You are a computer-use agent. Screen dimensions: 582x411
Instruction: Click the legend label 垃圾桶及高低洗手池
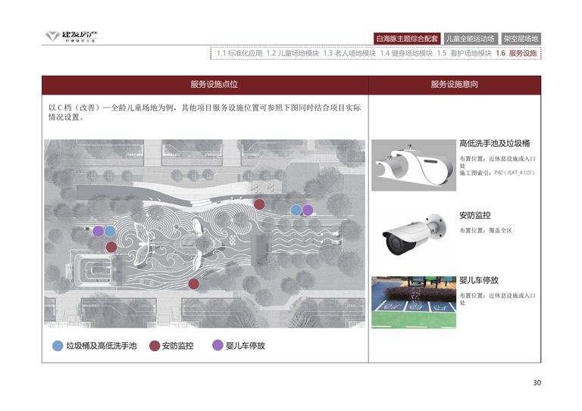click(x=102, y=346)
